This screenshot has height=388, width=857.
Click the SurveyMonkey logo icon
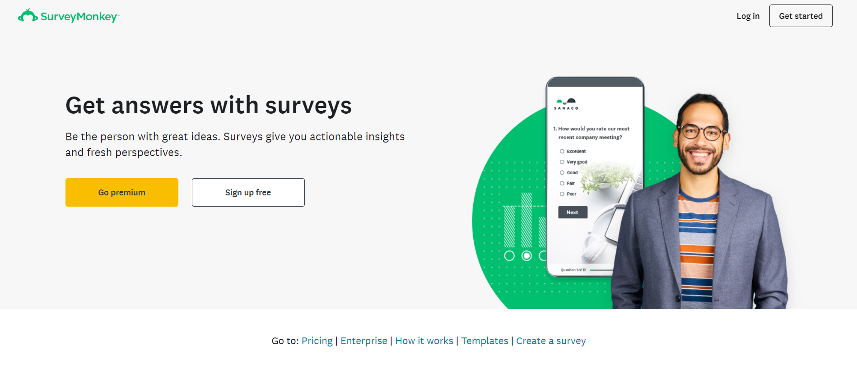pyautogui.click(x=28, y=16)
